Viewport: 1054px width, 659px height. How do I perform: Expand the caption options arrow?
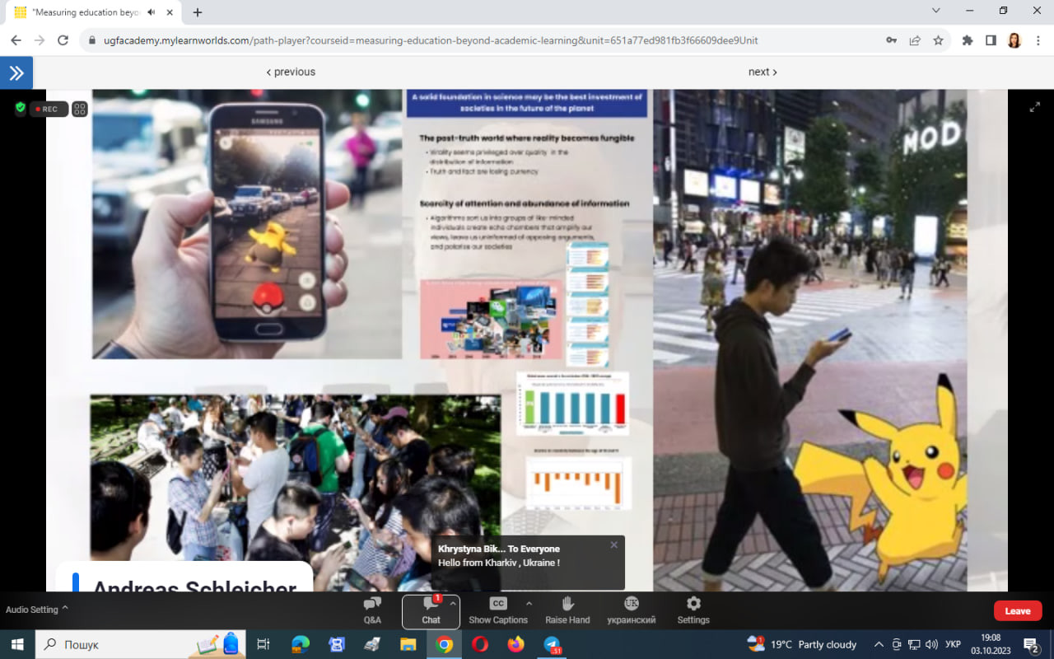529,603
